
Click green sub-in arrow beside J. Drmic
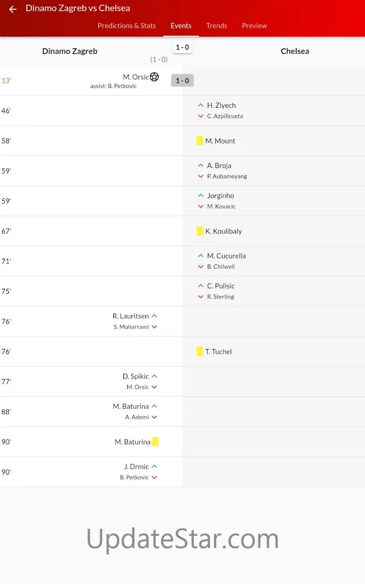[x=154, y=467]
